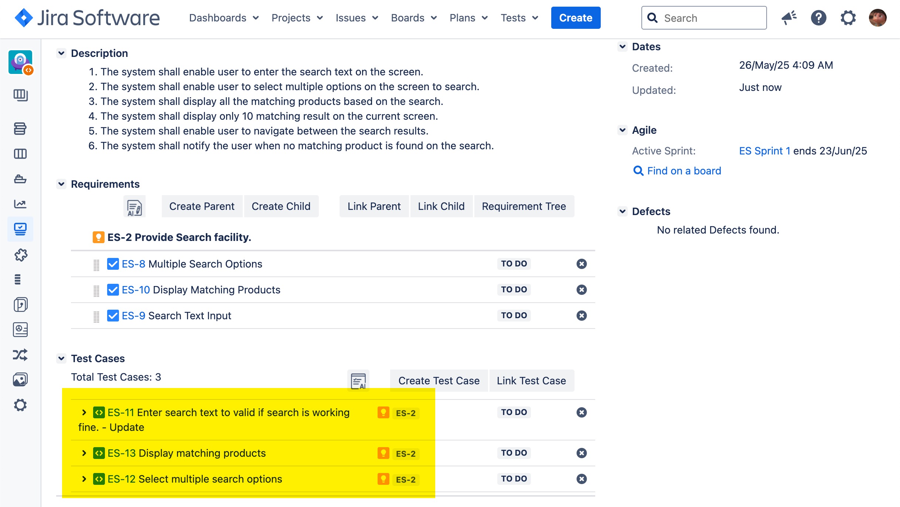The height and width of the screenshot is (507, 900).
Task: Remove ES-8 requirement with its X icon
Action: [582, 264]
